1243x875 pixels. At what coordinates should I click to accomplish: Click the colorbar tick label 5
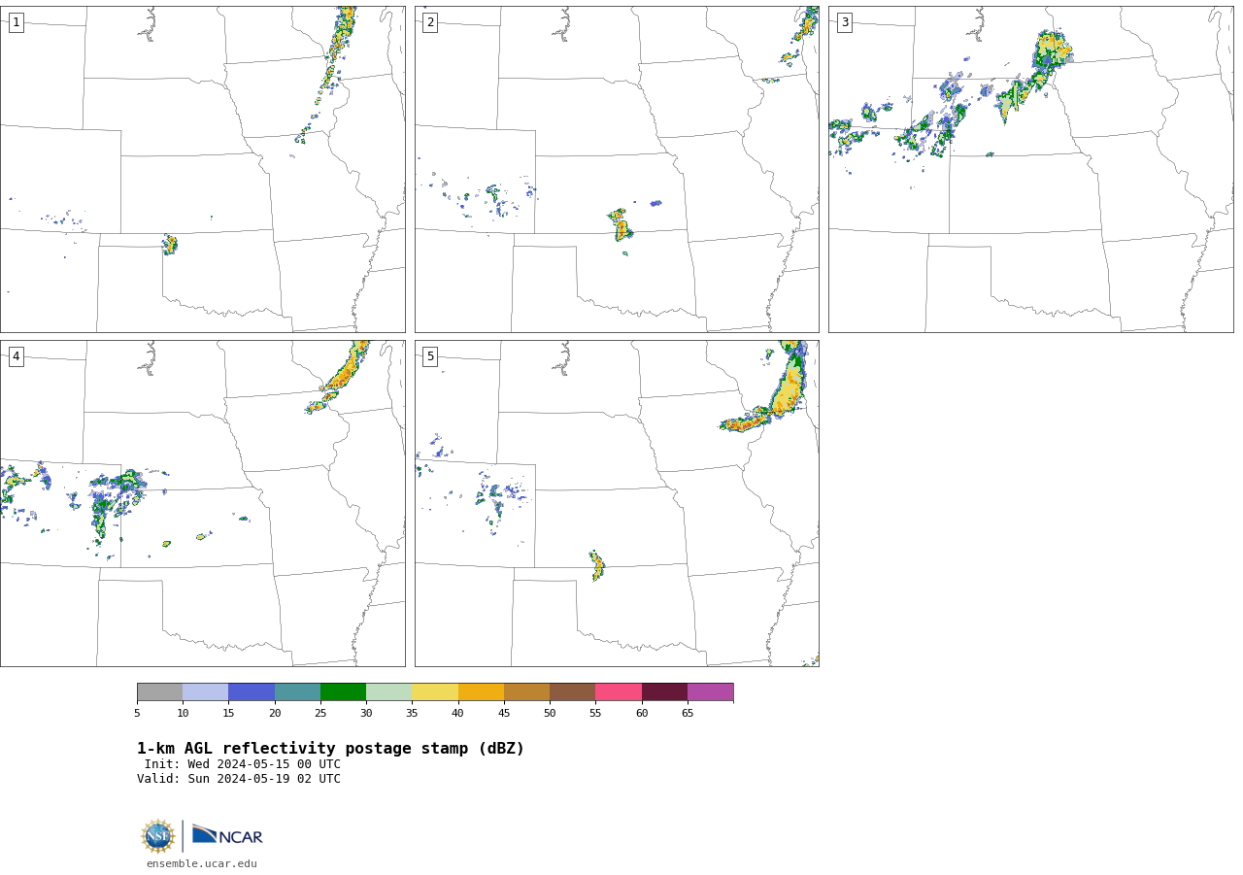(137, 714)
